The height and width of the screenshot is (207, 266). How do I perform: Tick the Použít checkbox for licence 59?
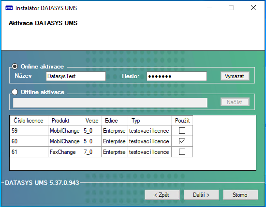click(x=182, y=131)
